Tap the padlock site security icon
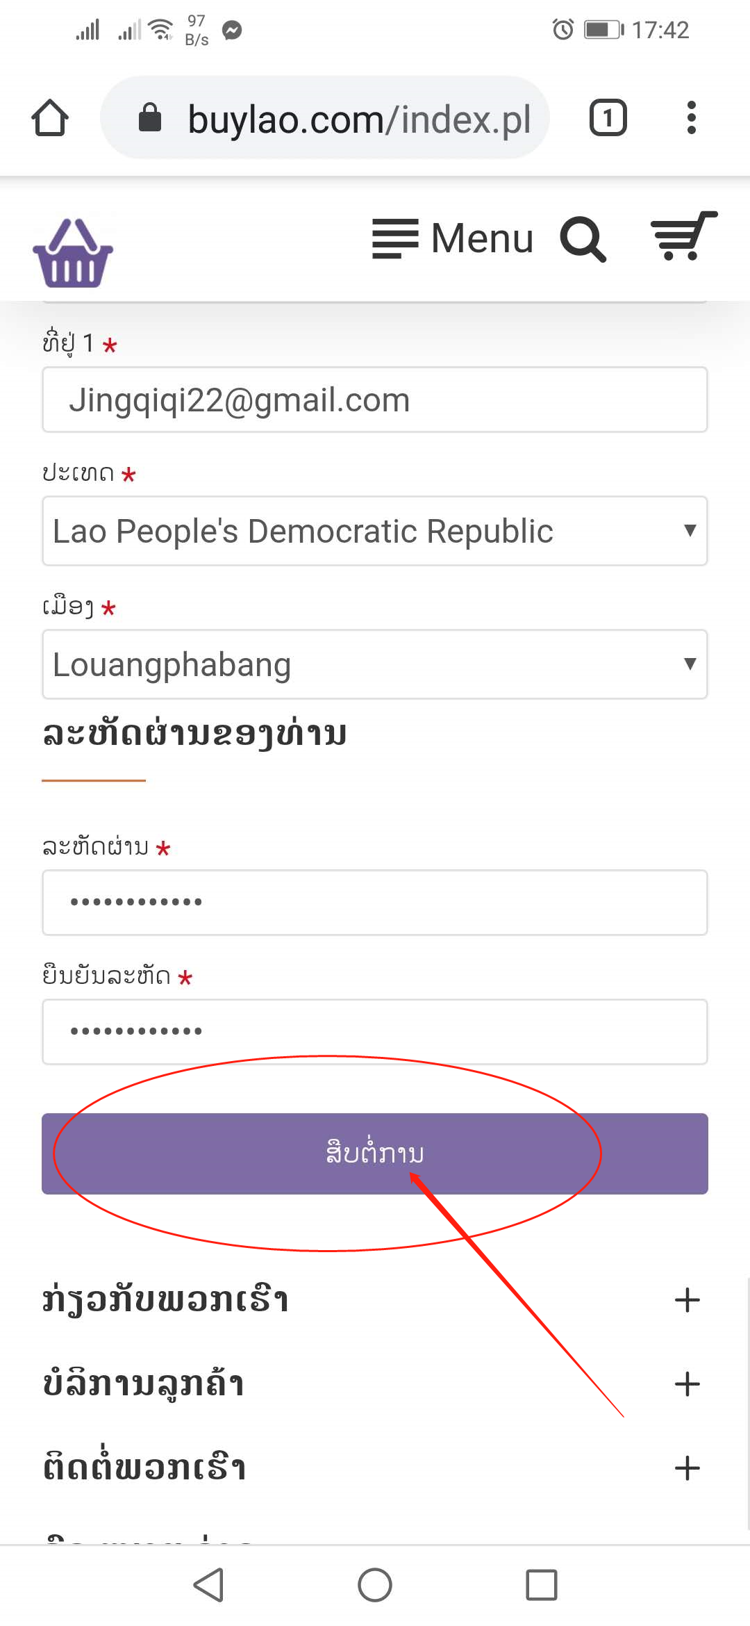The width and height of the screenshot is (750, 1626). pyautogui.click(x=150, y=117)
